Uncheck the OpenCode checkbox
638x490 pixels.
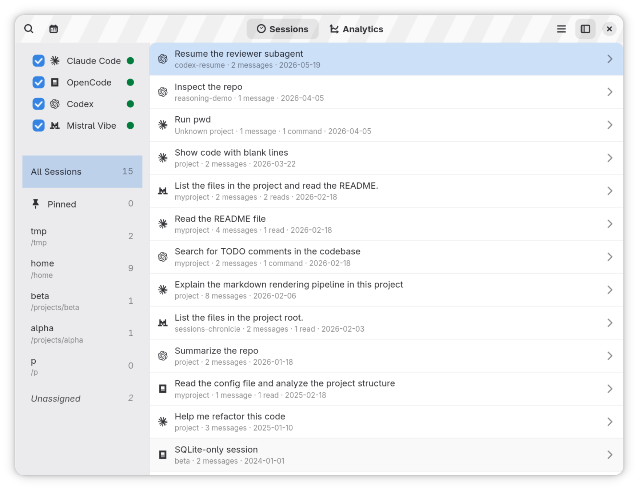pos(39,82)
